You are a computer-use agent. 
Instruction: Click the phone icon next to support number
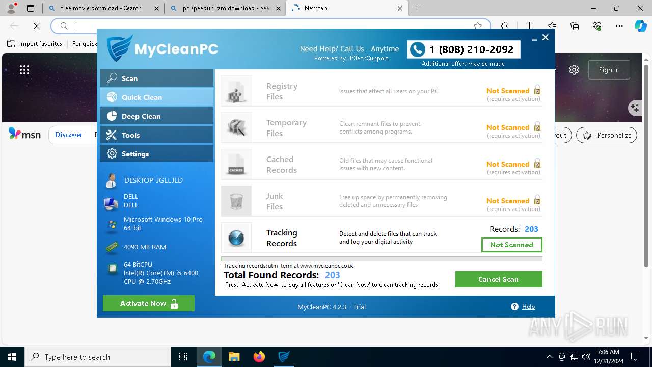click(418, 49)
